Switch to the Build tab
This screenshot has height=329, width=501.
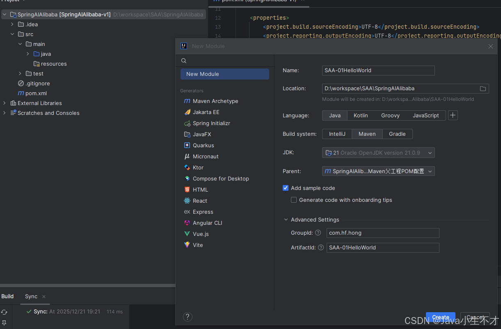7,296
